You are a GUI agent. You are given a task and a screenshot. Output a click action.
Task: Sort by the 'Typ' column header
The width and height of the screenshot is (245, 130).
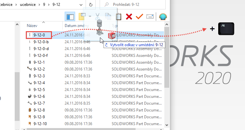115,26
